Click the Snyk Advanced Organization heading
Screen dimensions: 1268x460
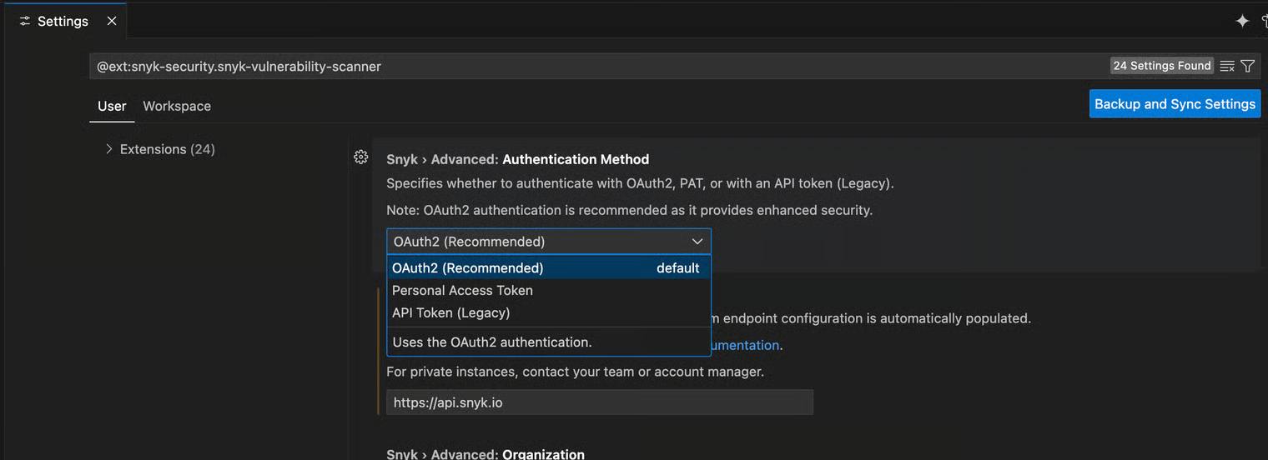[486, 454]
